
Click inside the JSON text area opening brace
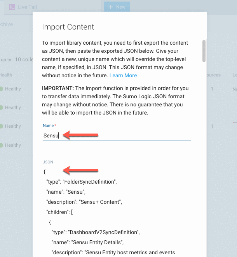point(44,172)
